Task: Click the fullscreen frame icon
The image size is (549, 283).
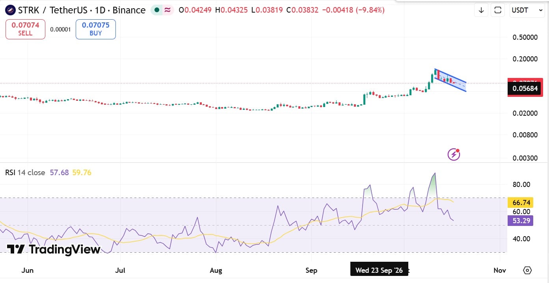Action: click(498, 10)
